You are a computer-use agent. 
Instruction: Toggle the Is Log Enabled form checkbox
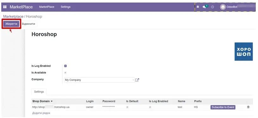pos(65,66)
